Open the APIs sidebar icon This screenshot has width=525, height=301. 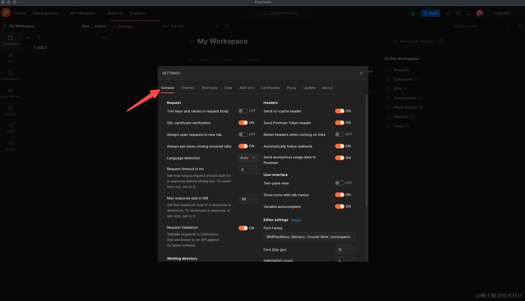[11, 58]
